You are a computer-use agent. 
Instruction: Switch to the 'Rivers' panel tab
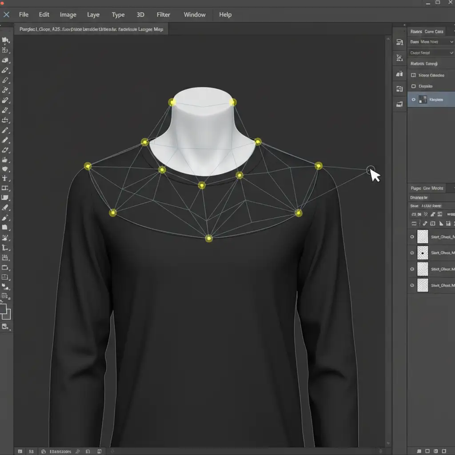(416, 32)
